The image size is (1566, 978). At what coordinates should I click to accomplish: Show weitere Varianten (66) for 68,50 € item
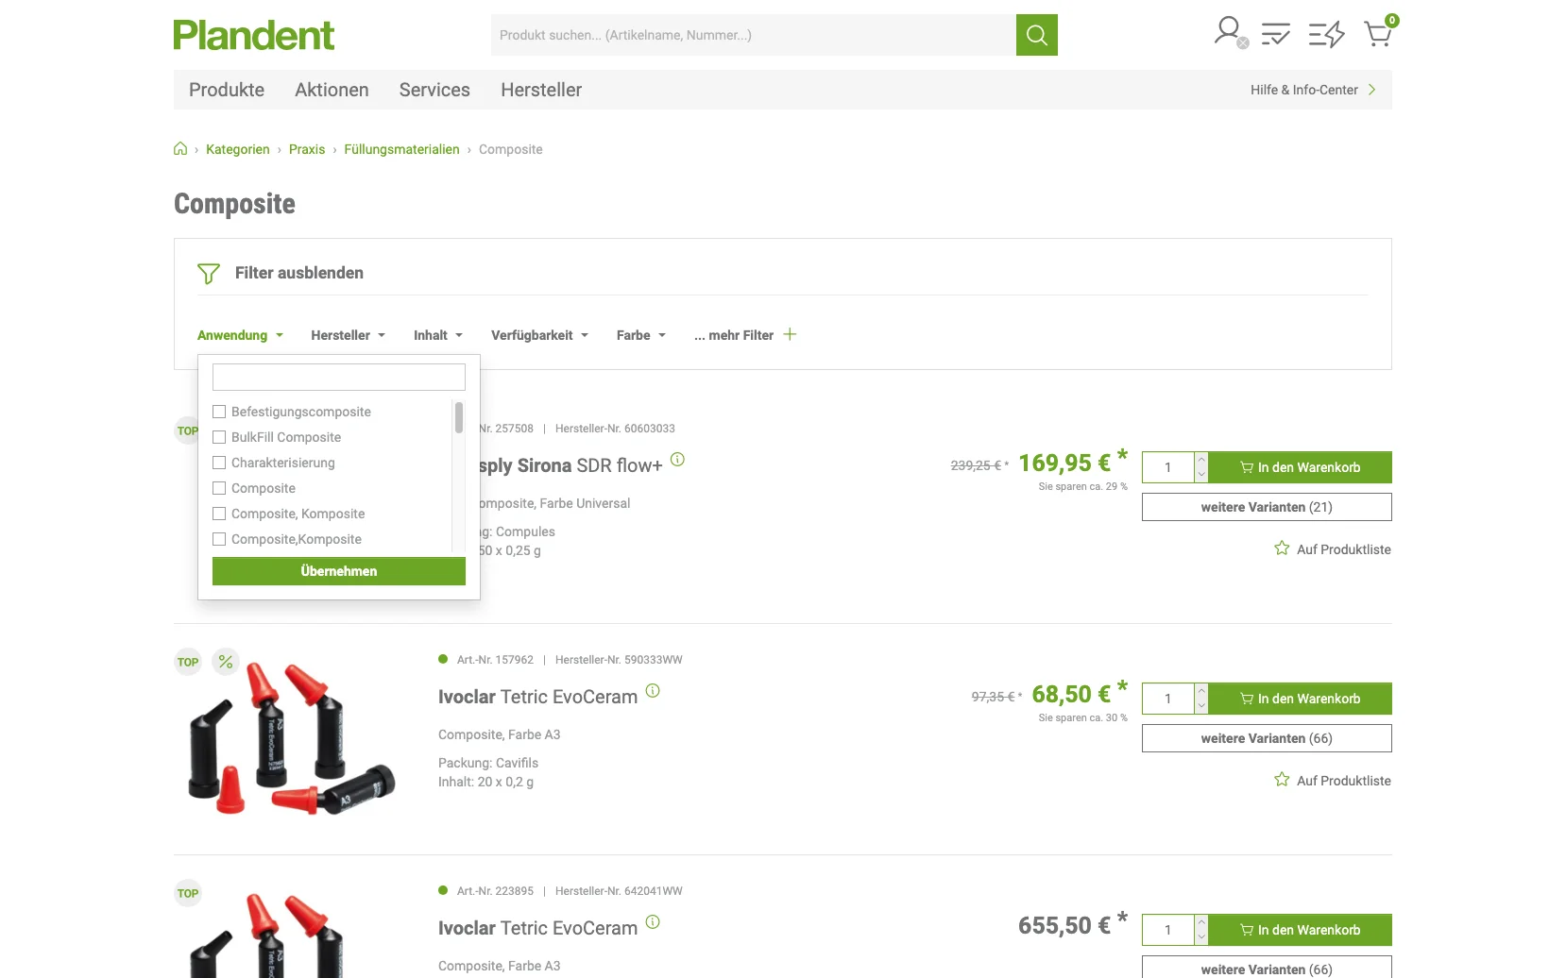click(x=1267, y=738)
